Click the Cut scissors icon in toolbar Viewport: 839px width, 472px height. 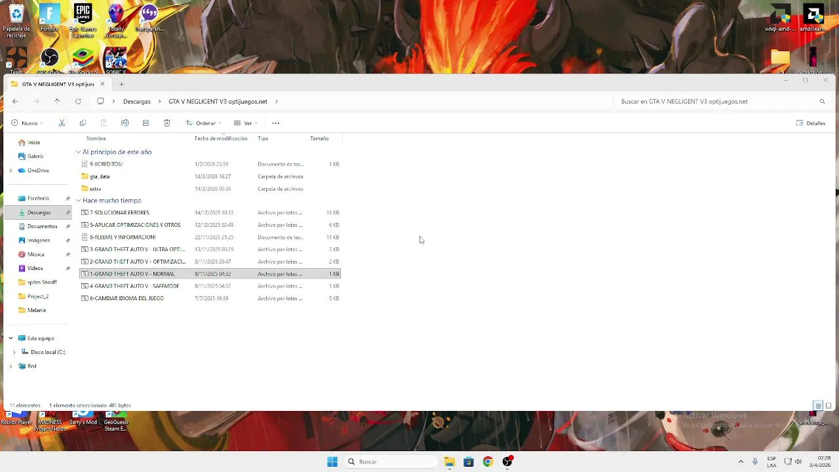pos(62,123)
